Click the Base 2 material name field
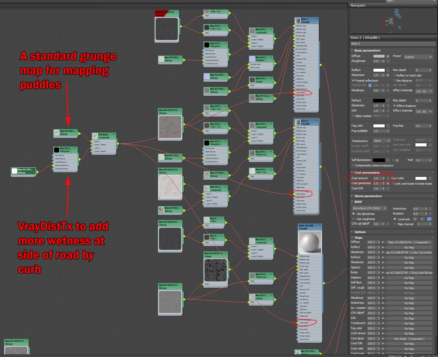438x357 pixels. click(392, 43)
